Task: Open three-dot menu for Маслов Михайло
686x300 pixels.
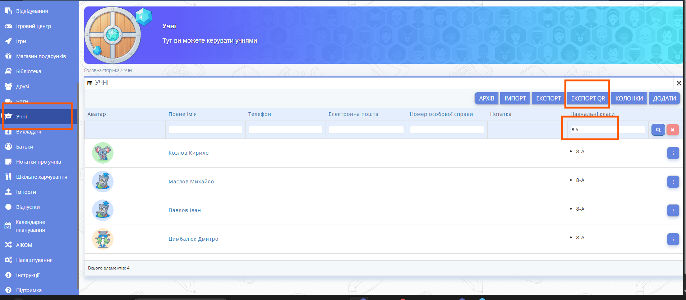Action: (x=673, y=182)
